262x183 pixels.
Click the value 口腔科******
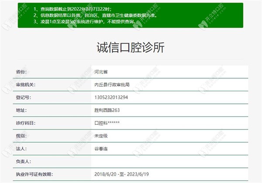pyautogui.click(x=107, y=123)
